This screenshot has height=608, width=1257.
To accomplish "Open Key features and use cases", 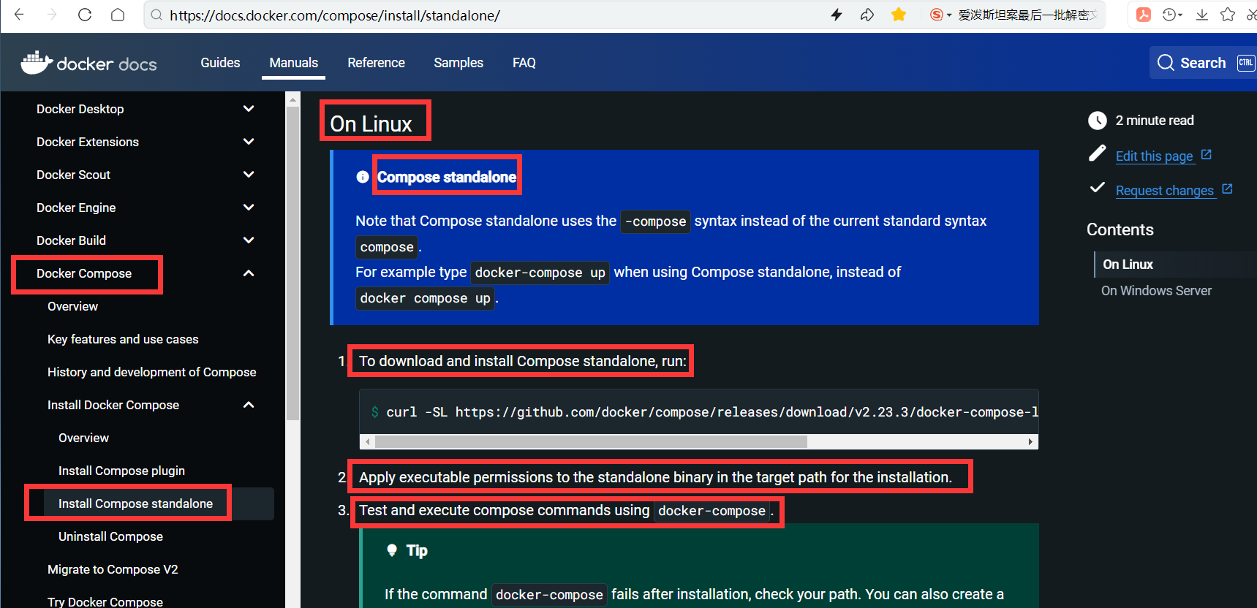I will 123,339.
